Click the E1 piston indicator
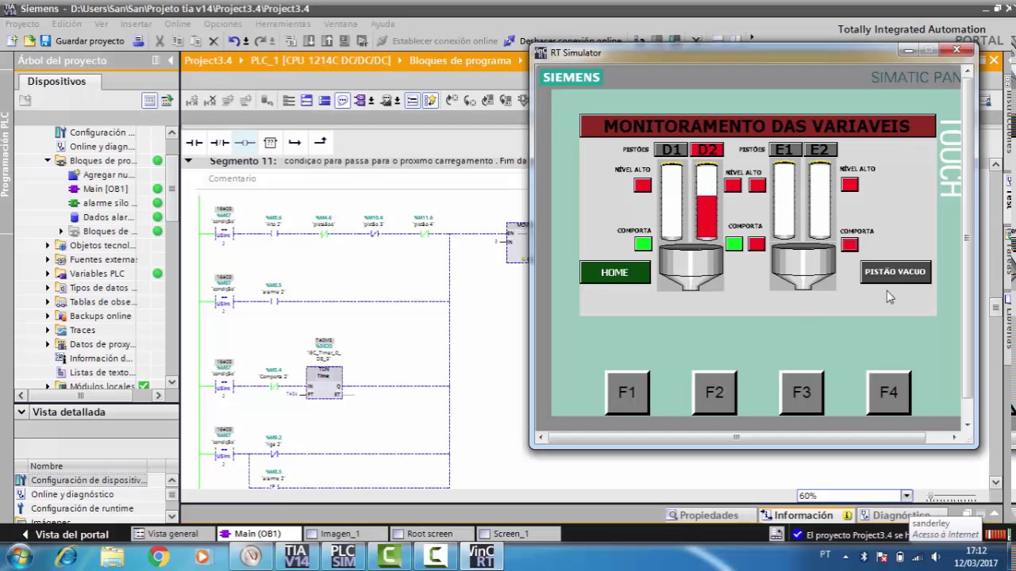 tap(784, 150)
